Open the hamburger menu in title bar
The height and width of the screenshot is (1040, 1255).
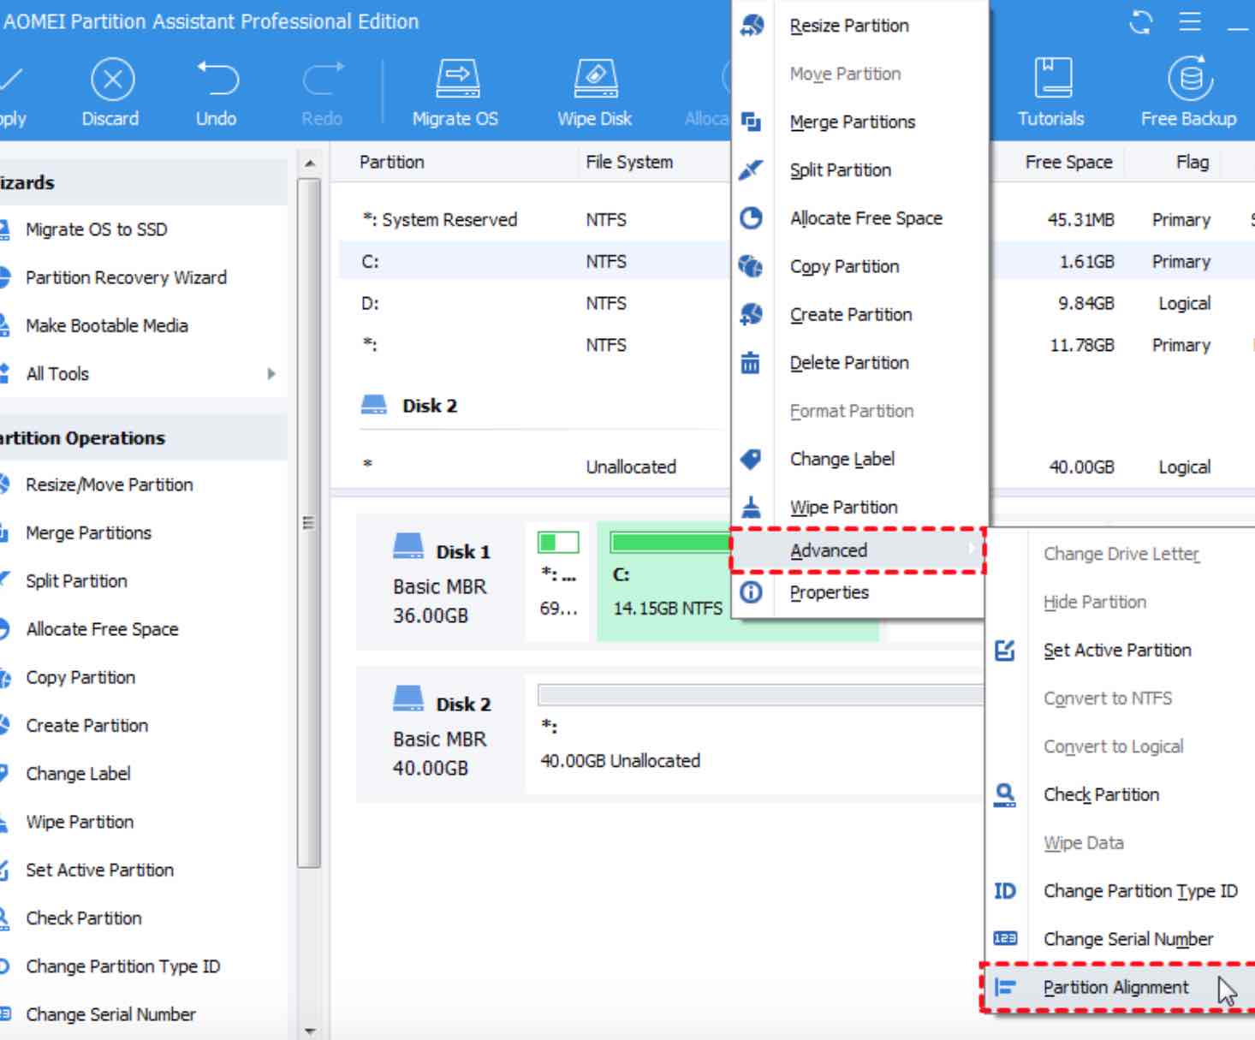point(1190,21)
